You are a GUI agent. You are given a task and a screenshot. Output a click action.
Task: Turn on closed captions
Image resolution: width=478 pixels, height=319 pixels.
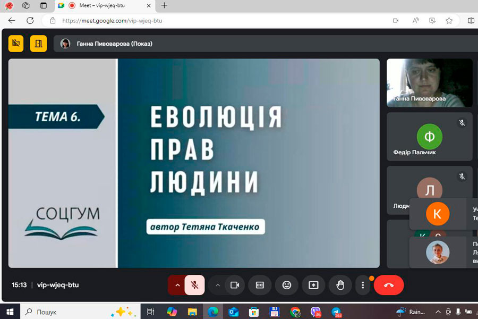click(260, 285)
